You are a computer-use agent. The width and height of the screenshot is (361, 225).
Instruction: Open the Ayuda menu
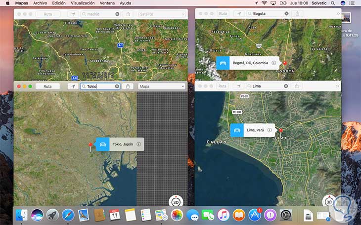(x=126, y=3)
